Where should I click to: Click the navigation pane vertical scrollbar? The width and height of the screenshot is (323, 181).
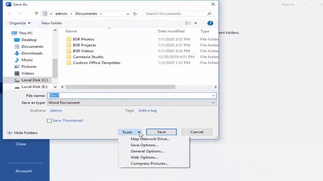click(55, 68)
